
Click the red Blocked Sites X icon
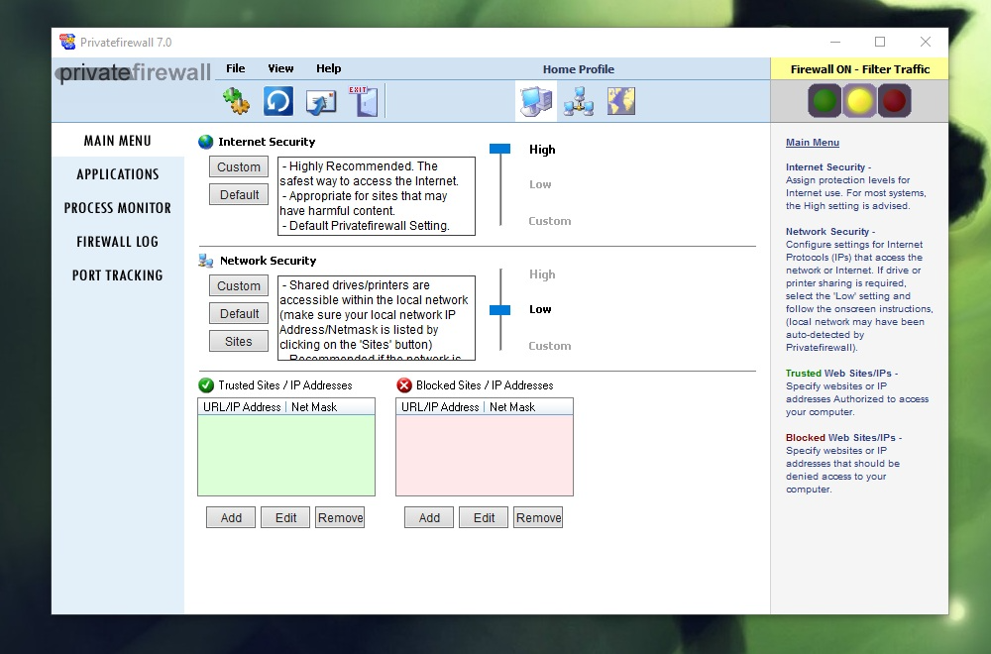coord(404,384)
